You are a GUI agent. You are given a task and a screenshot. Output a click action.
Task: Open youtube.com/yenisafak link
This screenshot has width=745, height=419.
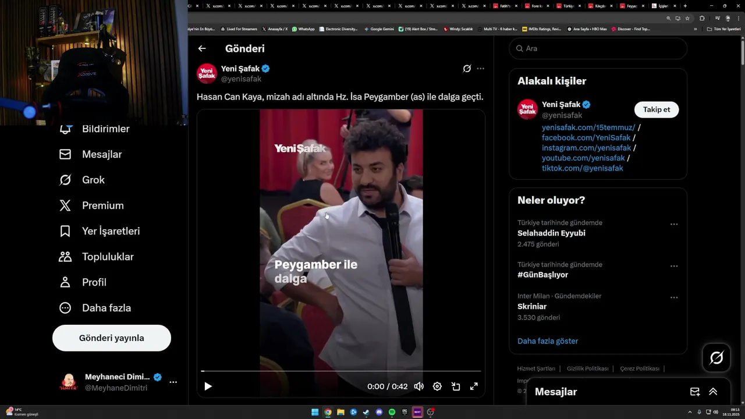(583, 158)
